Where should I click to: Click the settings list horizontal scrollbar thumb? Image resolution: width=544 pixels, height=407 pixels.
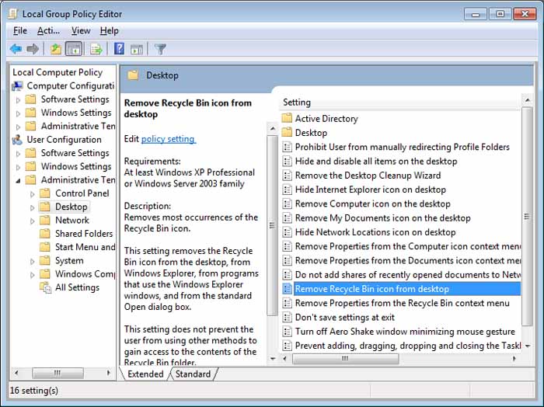345,359
